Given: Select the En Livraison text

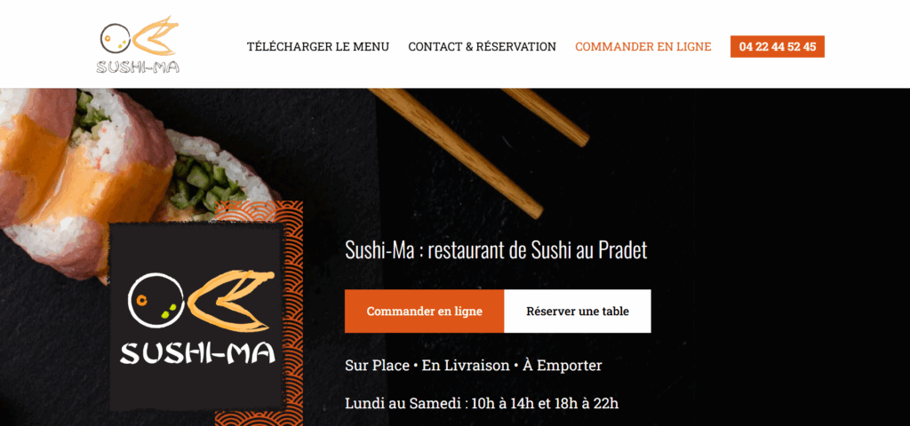Looking at the screenshot, I should [465, 366].
